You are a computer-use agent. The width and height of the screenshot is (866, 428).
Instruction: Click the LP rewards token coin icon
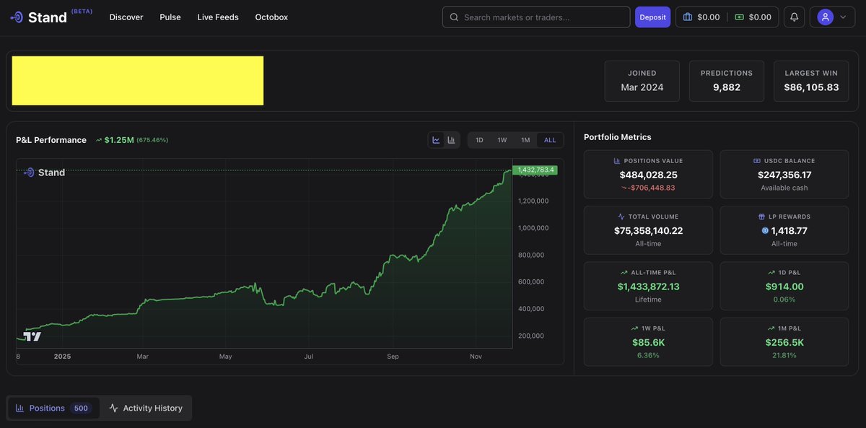765,231
